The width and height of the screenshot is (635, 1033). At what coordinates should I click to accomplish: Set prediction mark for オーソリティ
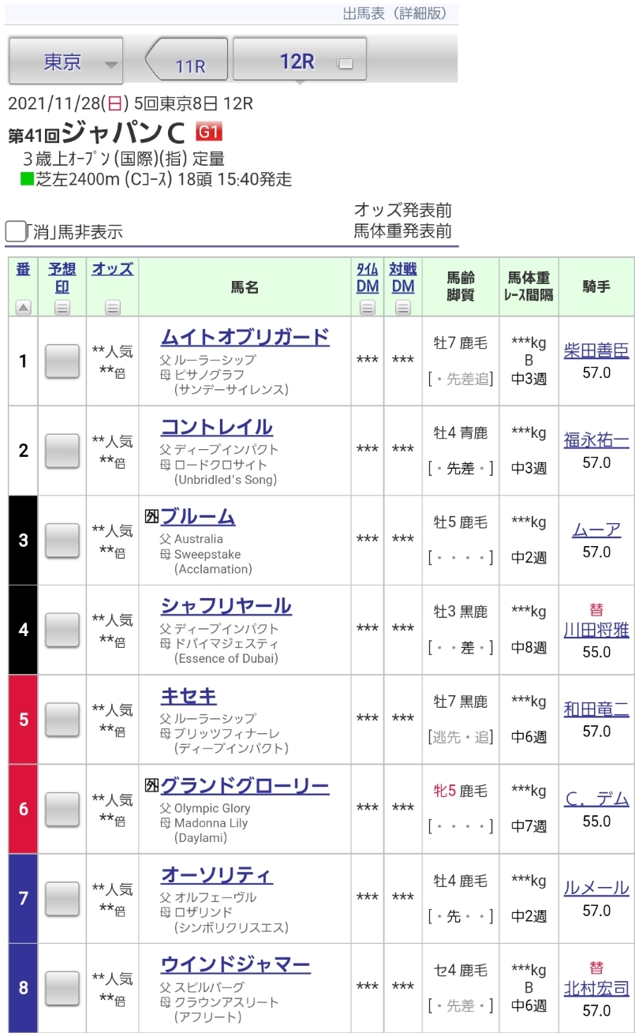[62, 899]
